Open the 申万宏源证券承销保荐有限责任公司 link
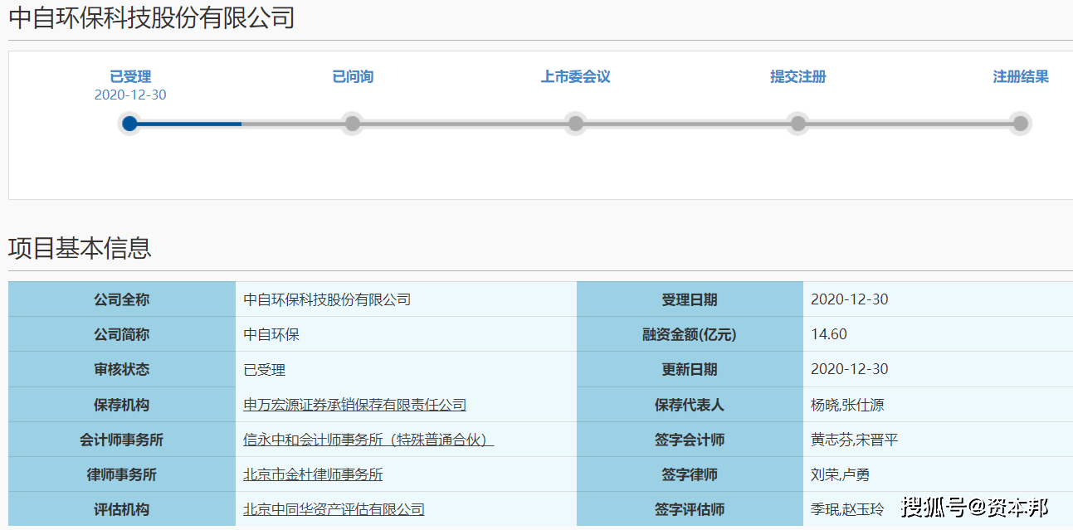Viewport: 1073px width, 530px height. tap(354, 405)
